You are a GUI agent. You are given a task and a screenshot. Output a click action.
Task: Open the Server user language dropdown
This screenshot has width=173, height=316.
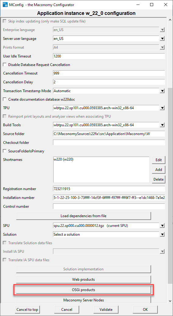tap(162, 39)
